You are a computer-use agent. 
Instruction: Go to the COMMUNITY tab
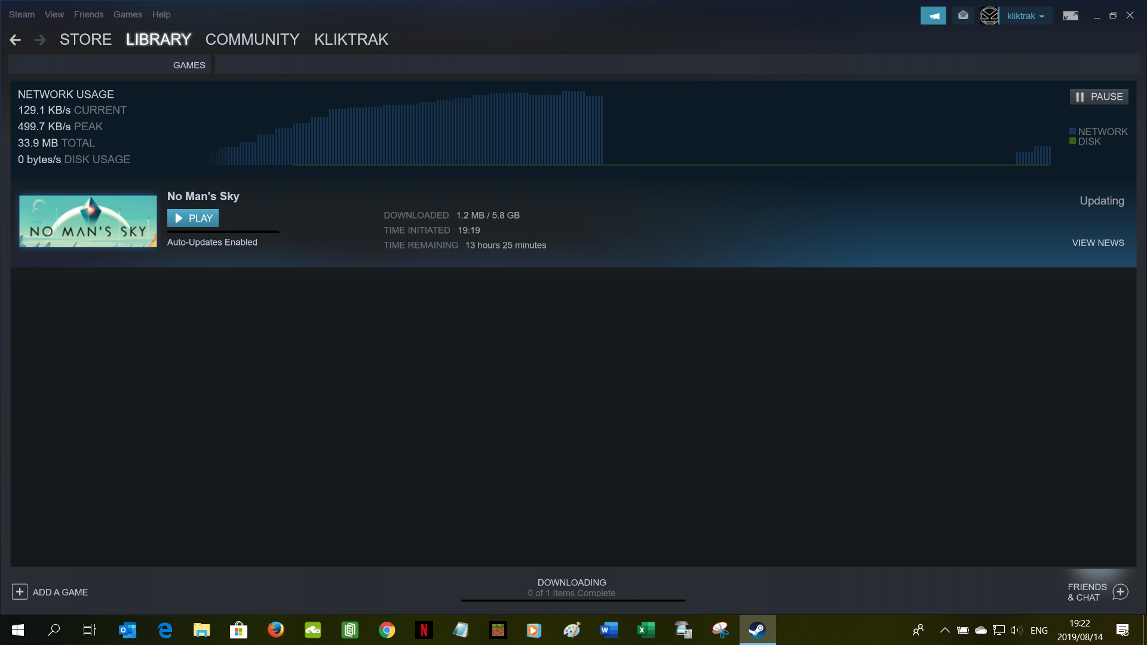tap(252, 39)
